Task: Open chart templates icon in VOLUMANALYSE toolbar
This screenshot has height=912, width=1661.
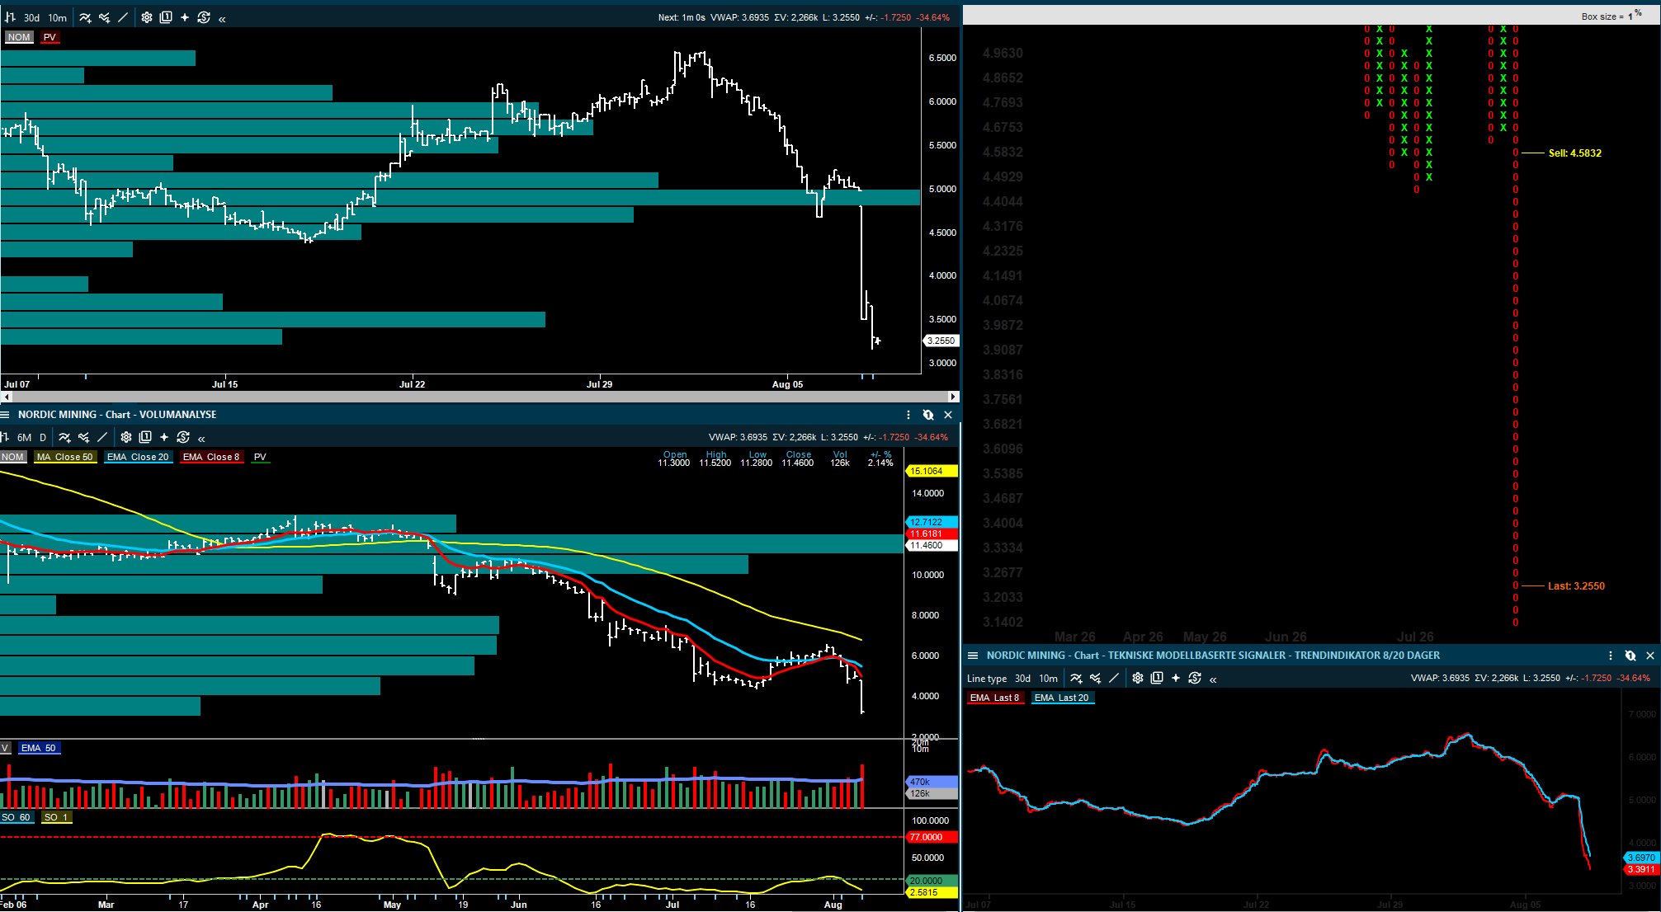Action: (145, 437)
